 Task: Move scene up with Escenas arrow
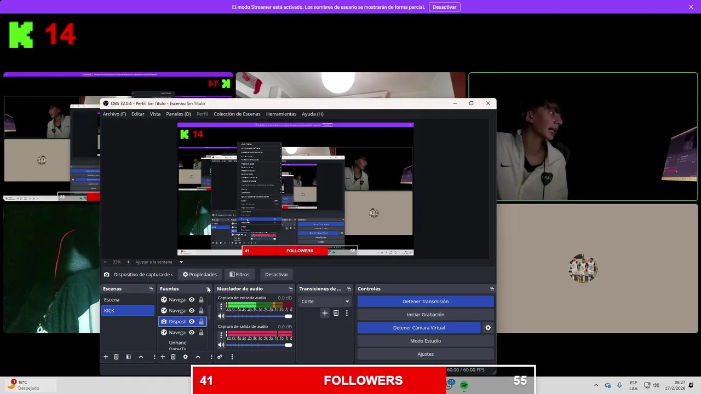point(141,357)
